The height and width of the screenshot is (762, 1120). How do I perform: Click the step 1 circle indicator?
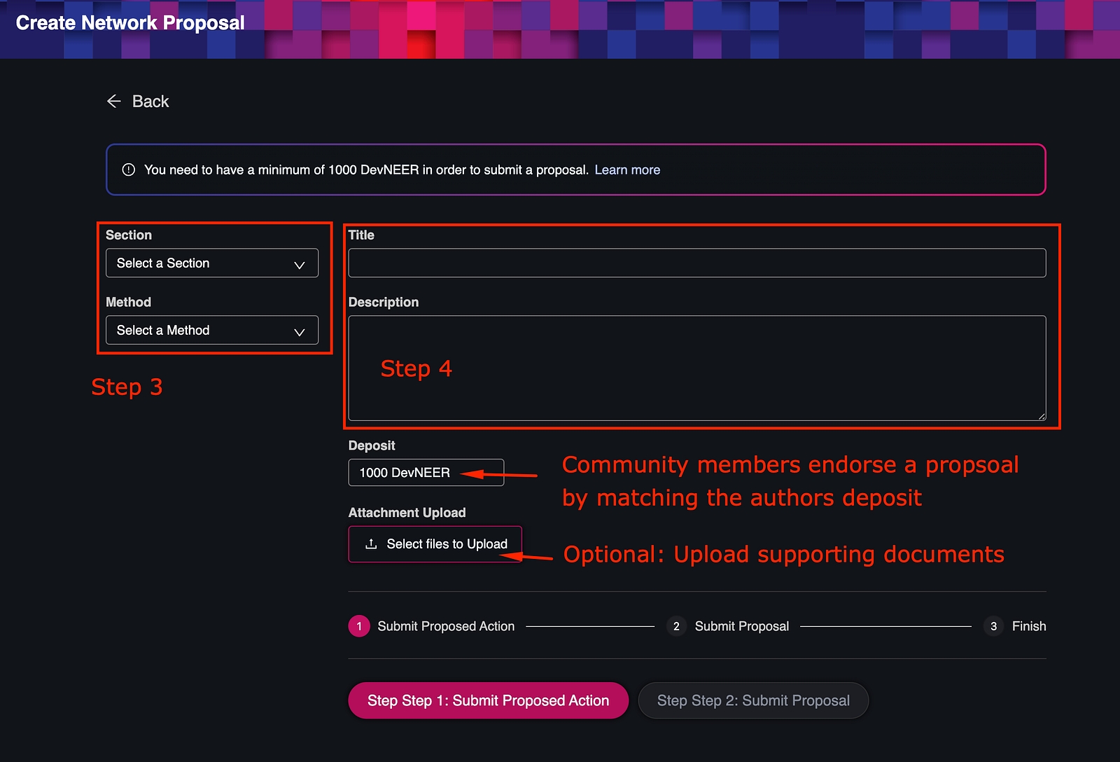pos(359,626)
